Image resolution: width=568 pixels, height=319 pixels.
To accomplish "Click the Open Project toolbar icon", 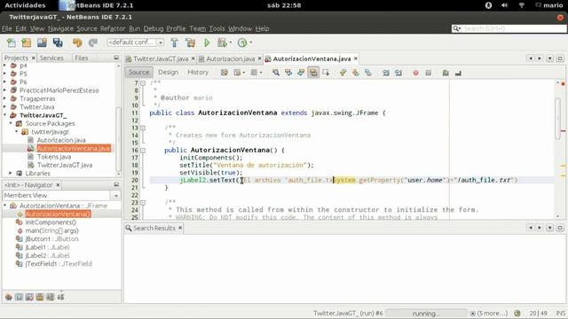I will (x=42, y=43).
